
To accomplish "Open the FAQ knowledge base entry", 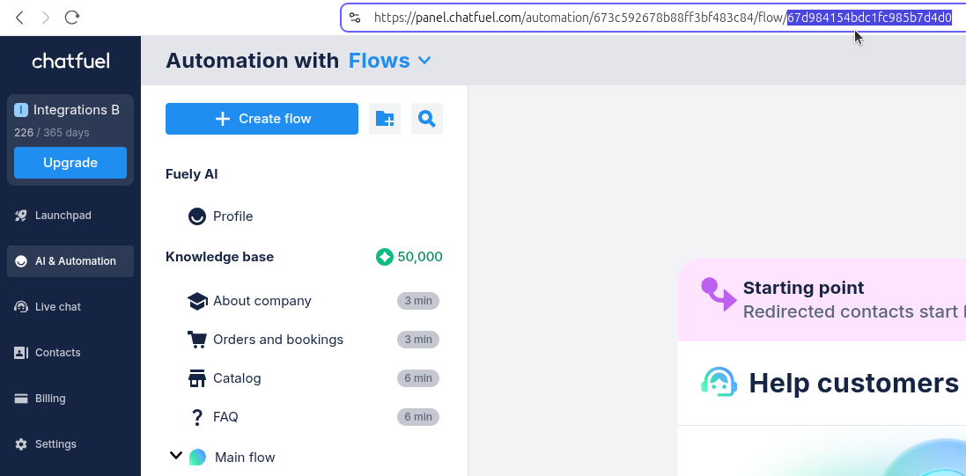I will (x=225, y=417).
